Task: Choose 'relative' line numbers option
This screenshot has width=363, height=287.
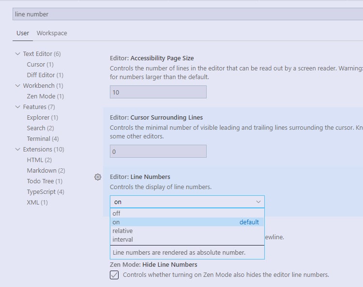Action: (187, 231)
